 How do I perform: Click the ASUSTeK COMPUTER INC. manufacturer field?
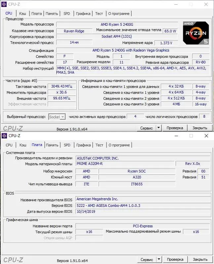[143, 158]
